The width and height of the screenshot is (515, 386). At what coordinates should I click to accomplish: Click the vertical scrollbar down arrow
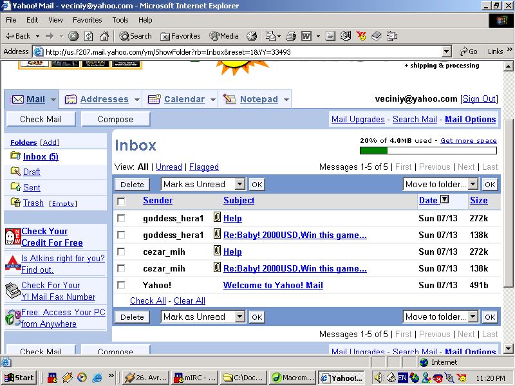pyautogui.click(x=508, y=349)
